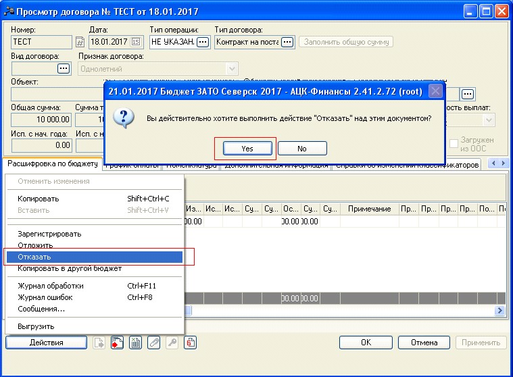This screenshot has height=377, width=513.
Task: Click the 'Примечание' column header
Action: click(x=370, y=209)
